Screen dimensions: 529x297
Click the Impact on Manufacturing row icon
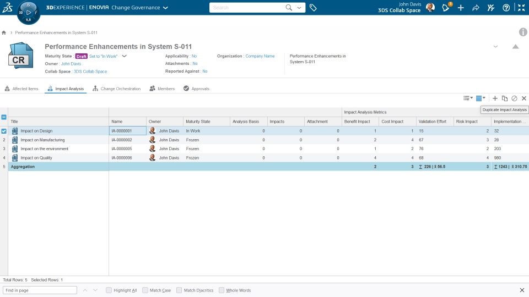click(x=15, y=140)
